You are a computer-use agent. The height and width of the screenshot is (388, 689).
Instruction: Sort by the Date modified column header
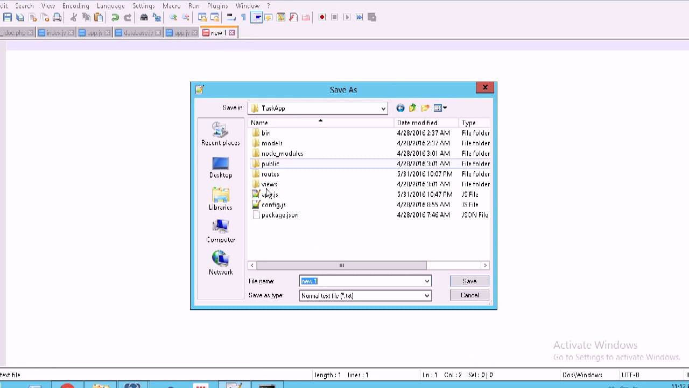coord(426,123)
